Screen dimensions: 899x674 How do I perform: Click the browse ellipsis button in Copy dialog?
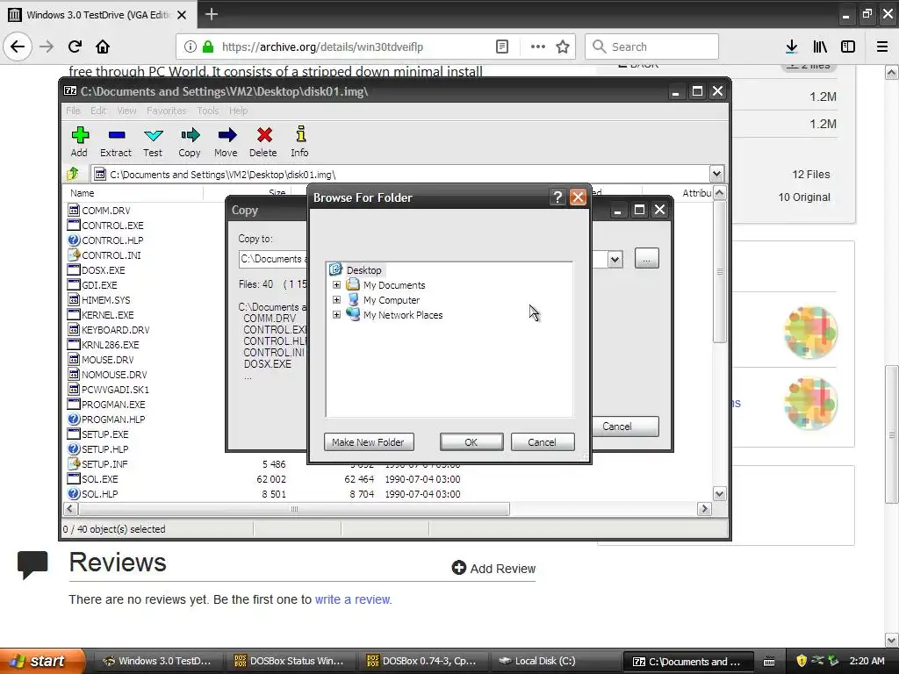(647, 259)
